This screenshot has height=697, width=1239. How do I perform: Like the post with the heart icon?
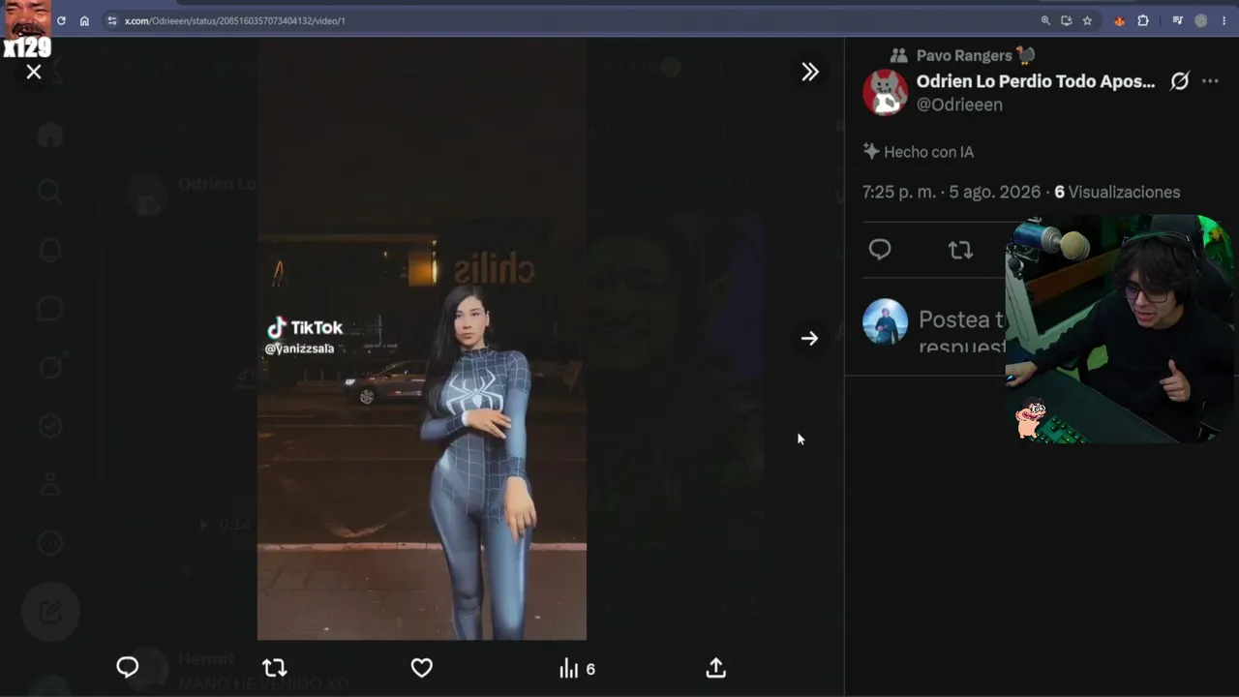pos(422,667)
